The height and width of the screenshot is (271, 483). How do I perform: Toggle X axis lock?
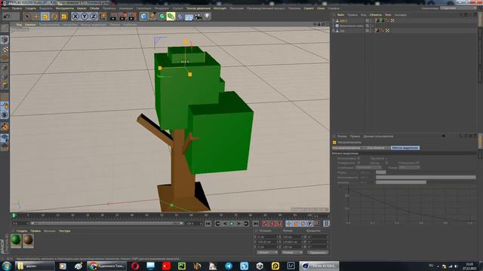point(75,17)
